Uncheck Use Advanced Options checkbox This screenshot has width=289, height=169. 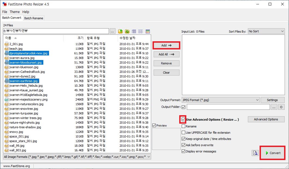point(183,120)
